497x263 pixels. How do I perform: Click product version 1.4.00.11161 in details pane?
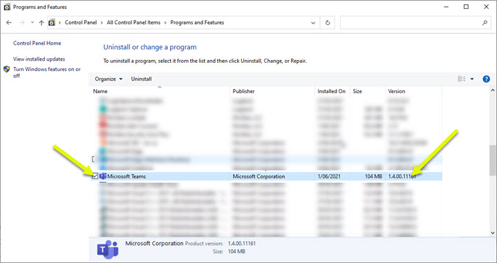pos(242,244)
